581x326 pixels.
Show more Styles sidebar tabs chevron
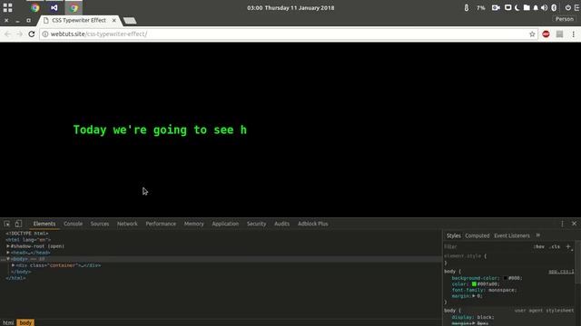538,235
